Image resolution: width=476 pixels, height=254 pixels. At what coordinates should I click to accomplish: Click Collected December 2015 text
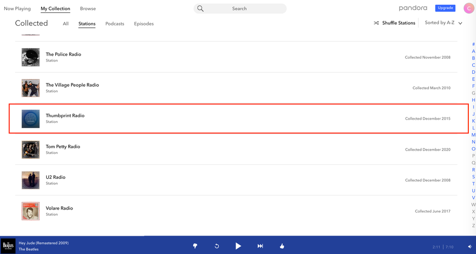tap(428, 119)
